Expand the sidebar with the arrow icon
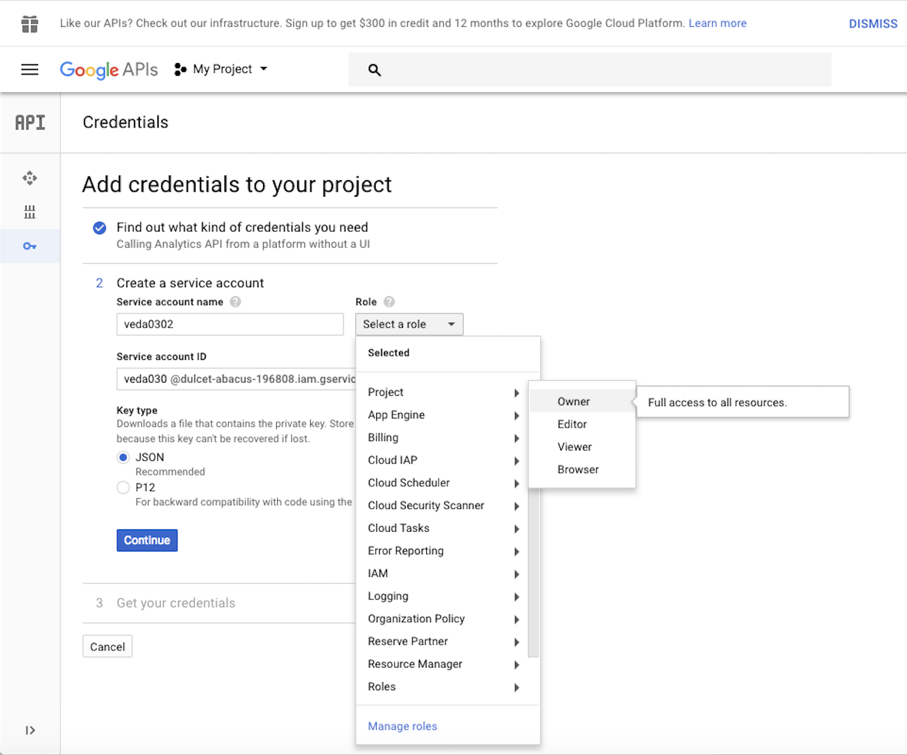 click(30, 730)
